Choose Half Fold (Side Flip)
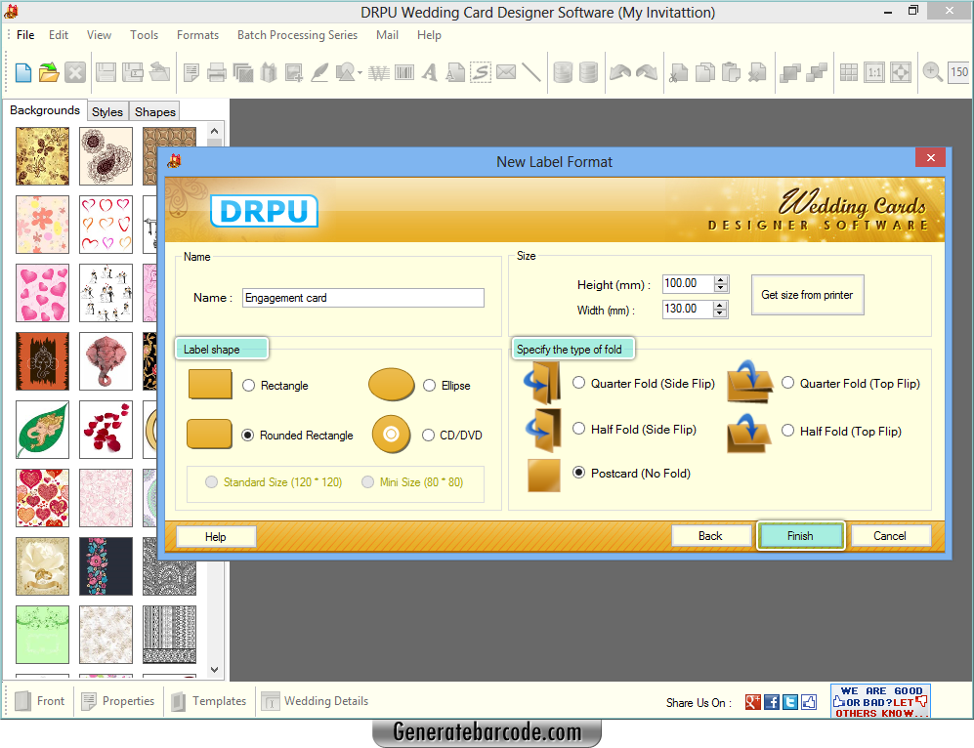The height and width of the screenshot is (748, 974). [578, 429]
